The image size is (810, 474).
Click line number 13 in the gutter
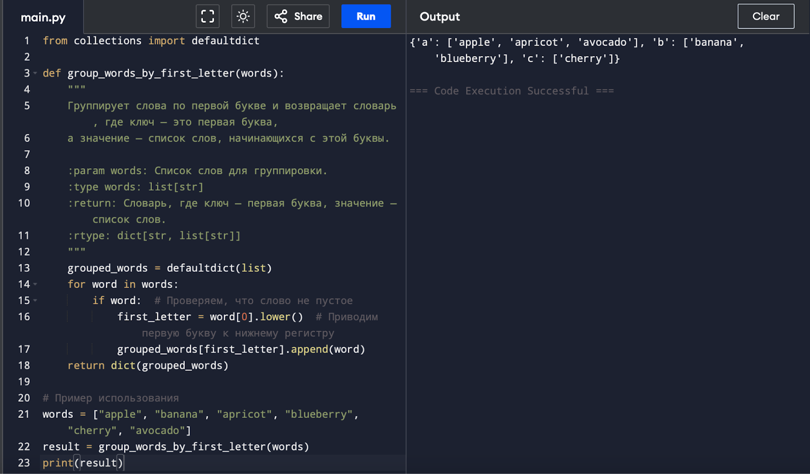coord(24,268)
